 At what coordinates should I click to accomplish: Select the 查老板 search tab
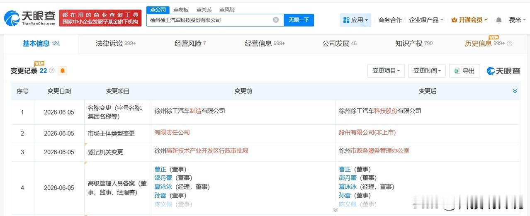point(181,10)
